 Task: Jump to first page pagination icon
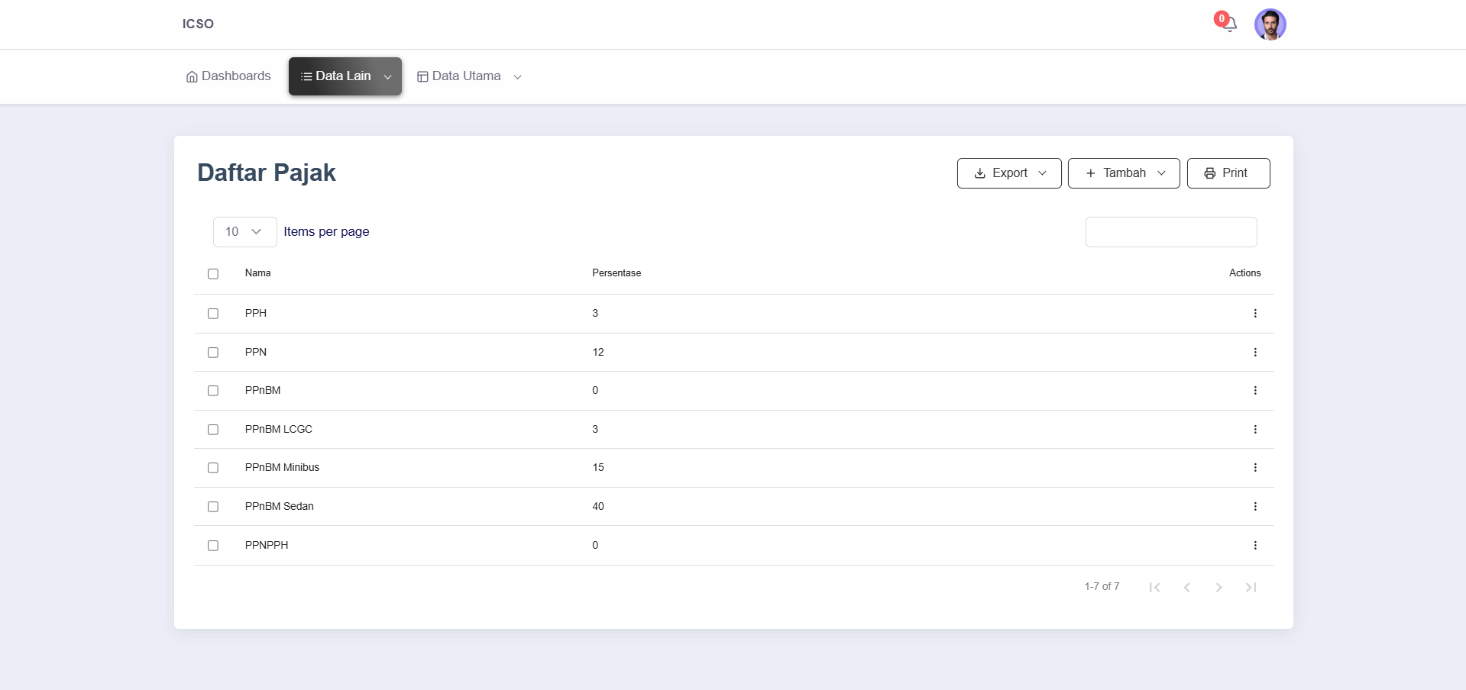tap(1154, 588)
